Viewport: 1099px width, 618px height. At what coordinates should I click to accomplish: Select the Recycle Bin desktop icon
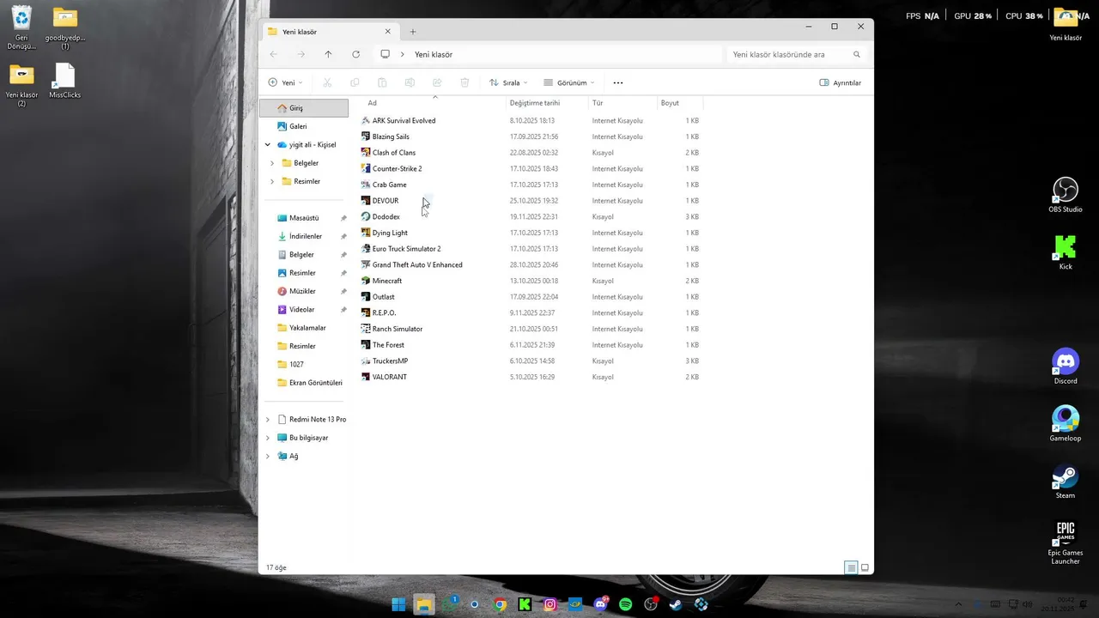tap(21, 27)
